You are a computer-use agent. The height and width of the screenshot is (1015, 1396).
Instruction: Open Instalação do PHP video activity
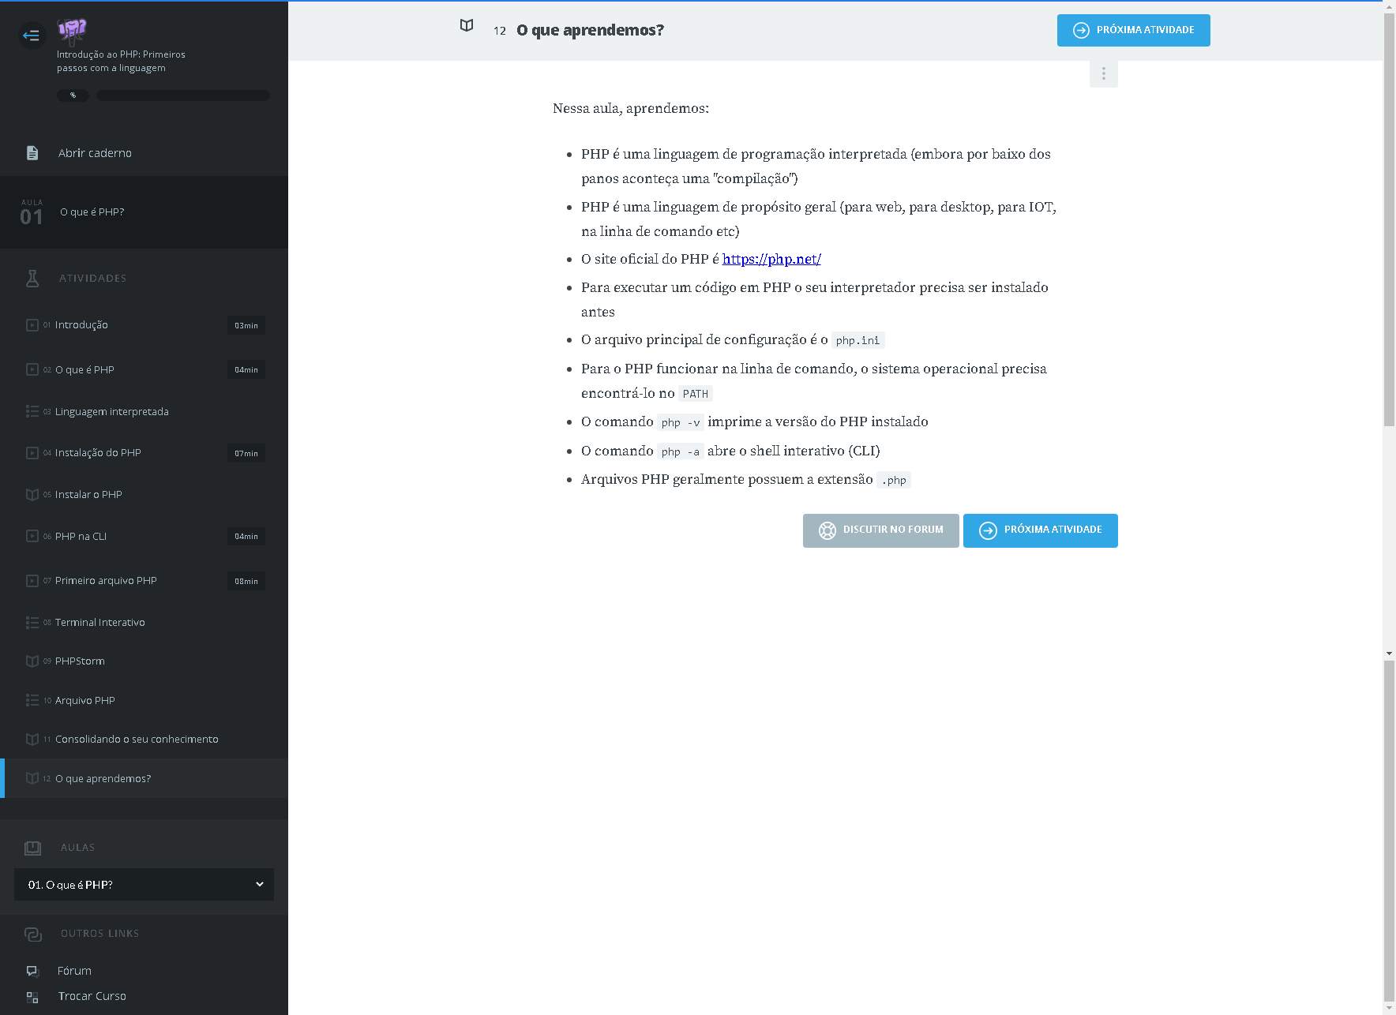coord(98,453)
